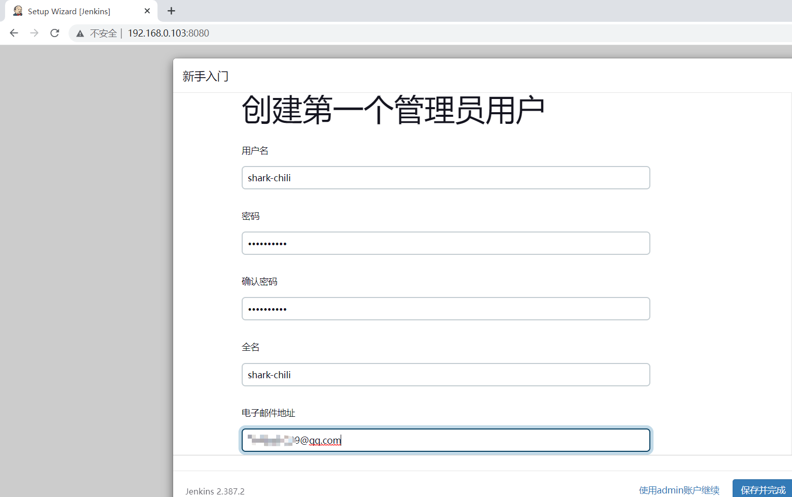Click the triangle warning icon in address bar
This screenshot has width=792, height=497.
(80, 33)
